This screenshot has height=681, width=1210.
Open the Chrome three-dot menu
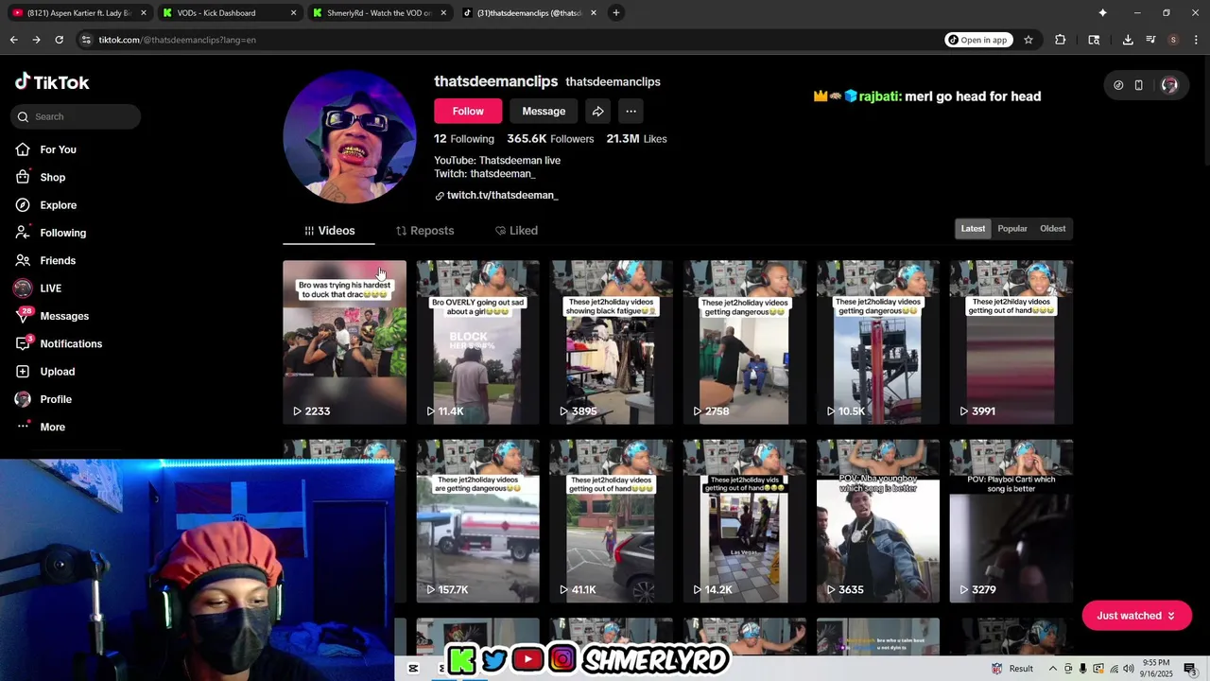(1196, 40)
